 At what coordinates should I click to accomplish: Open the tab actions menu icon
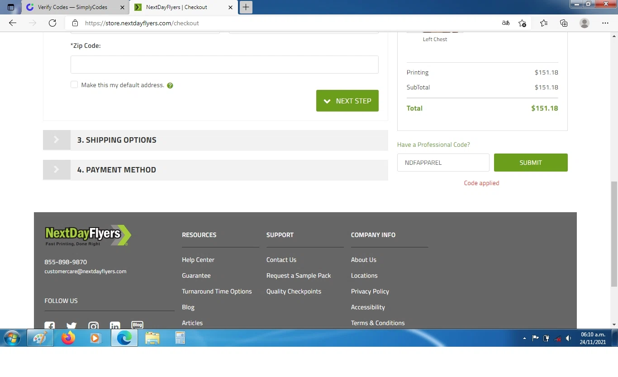[x=11, y=7]
